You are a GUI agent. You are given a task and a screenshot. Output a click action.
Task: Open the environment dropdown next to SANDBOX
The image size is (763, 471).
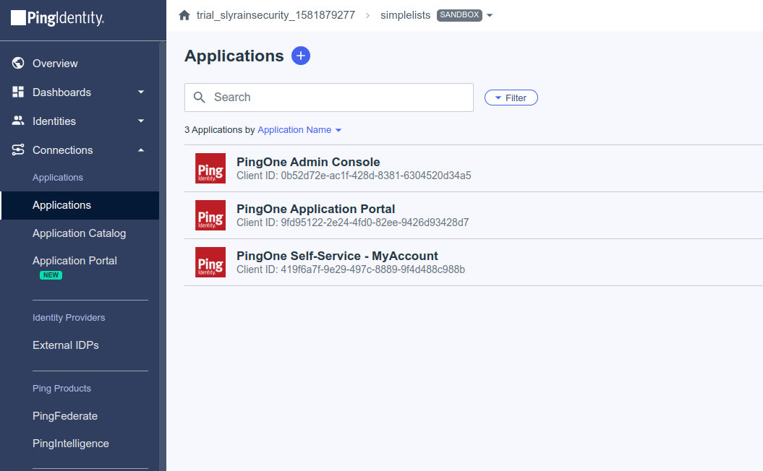(490, 16)
